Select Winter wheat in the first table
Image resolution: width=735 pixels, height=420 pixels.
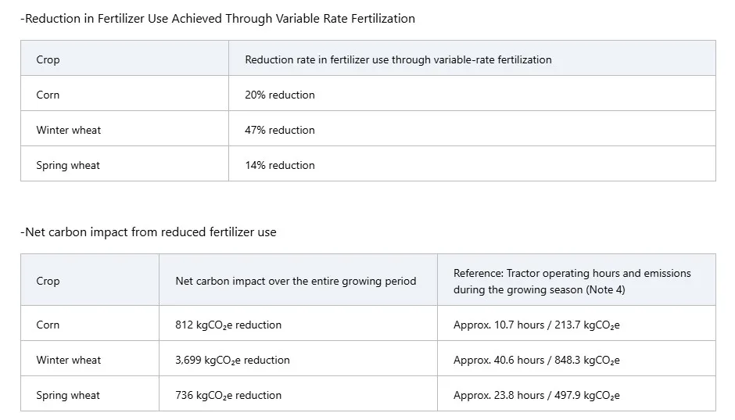(x=69, y=130)
